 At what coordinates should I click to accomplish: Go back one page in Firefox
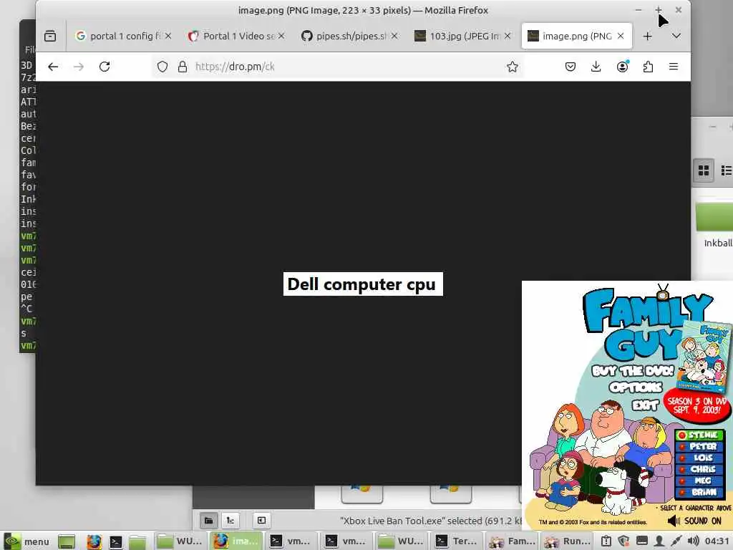(53, 67)
